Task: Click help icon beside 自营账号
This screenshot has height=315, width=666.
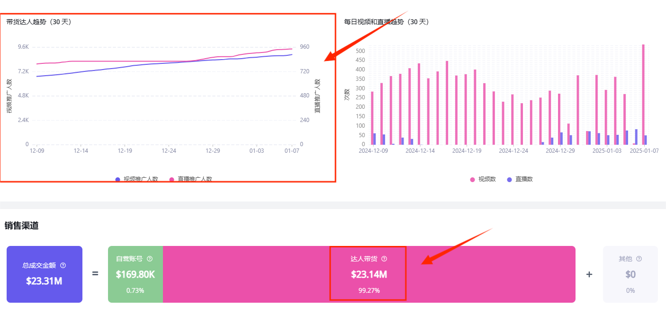Action: 150,259
